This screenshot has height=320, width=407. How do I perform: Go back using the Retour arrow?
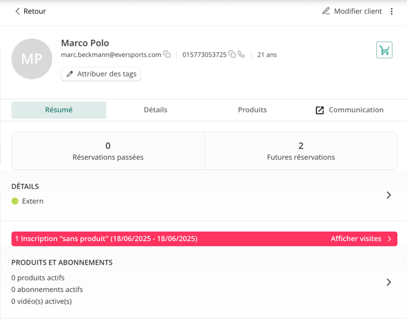[x=18, y=11]
